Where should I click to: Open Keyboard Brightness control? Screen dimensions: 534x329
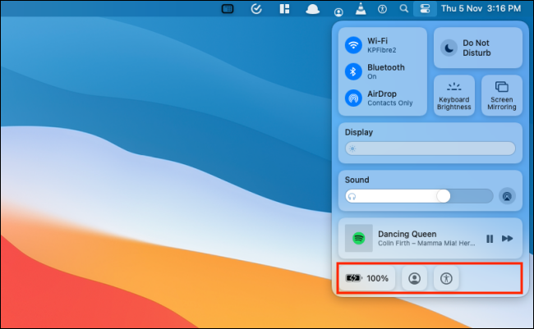[x=453, y=95]
